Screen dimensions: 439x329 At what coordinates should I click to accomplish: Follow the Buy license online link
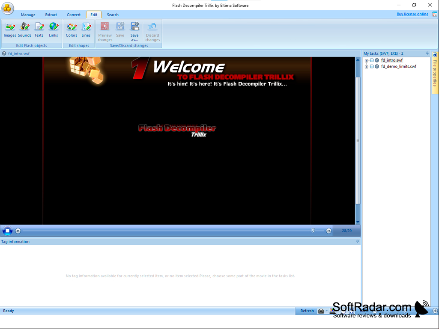point(412,14)
